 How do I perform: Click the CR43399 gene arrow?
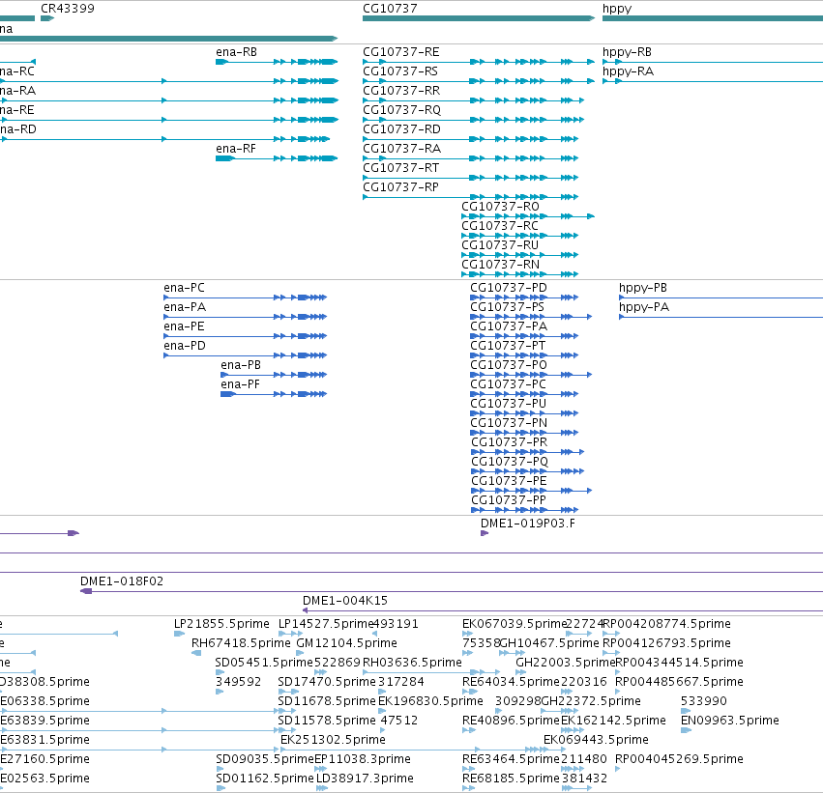point(47,18)
